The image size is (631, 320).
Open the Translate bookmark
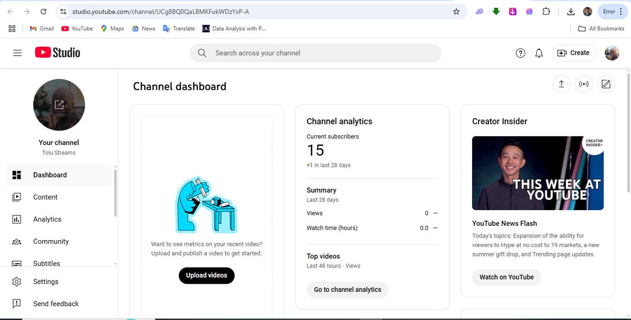(x=179, y=28)
